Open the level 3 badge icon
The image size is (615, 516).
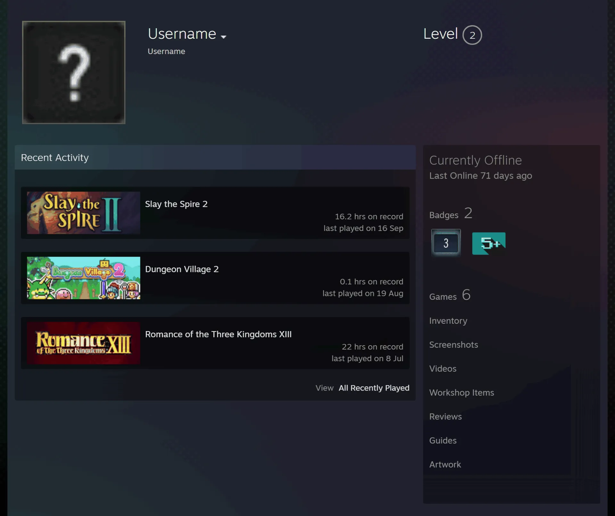(x=446, y=243)
